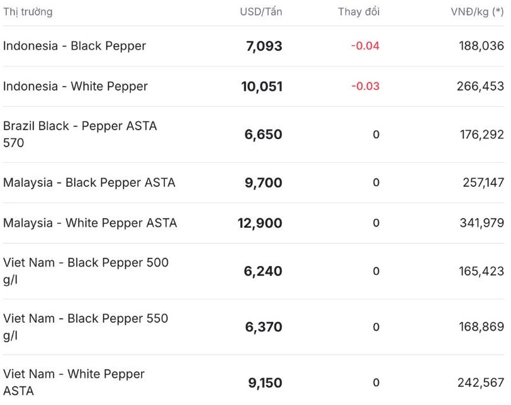The height and width of the screenshot is (405, 511).
Task: Click the 188,036 VNĐ/kg value
Action: click(480, 46)
